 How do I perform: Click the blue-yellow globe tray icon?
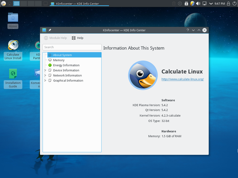[192, 3]
